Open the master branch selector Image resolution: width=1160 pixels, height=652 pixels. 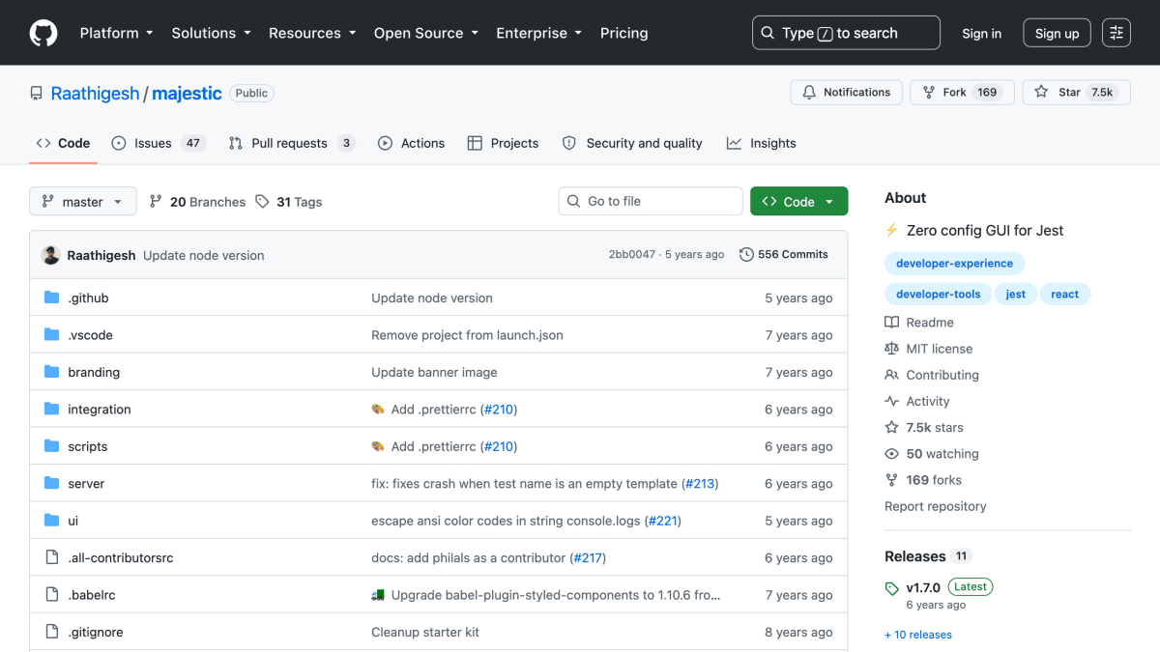[83, 202]
